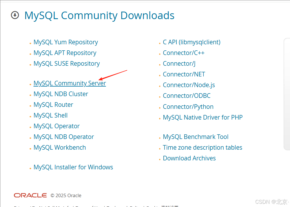Viewport: 290px width, 207px height.
Task: Go to MySQL Shell downloads
Action: pos(50,115)
